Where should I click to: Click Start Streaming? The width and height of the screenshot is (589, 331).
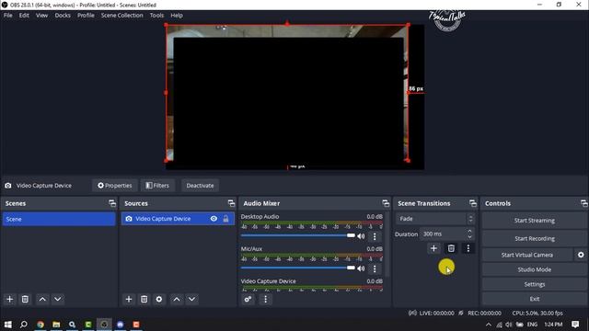(534, 221)
